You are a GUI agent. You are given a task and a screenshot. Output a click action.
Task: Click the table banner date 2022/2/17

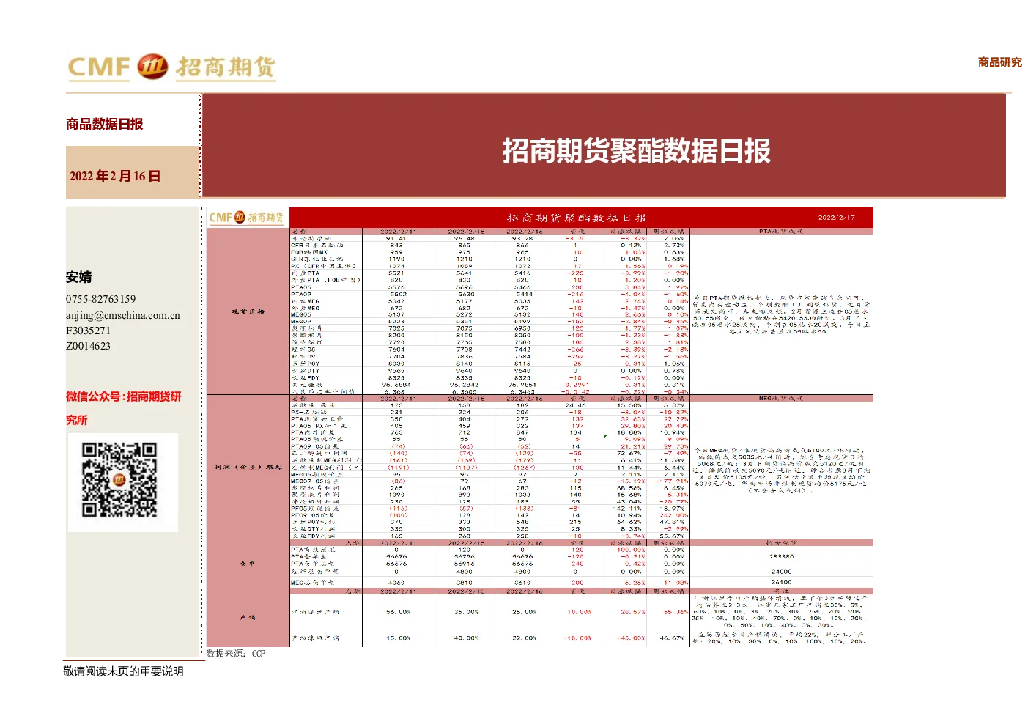(836, 218)
